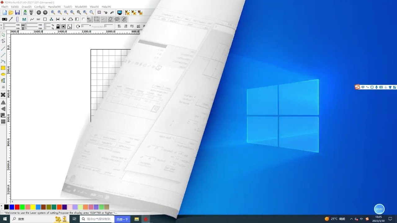Click the laser head device icon

[x=4, y=19]
